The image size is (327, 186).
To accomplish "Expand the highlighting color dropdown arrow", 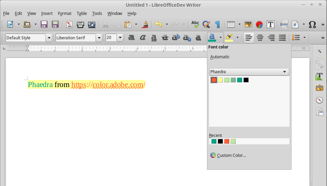I will (237, 38).
